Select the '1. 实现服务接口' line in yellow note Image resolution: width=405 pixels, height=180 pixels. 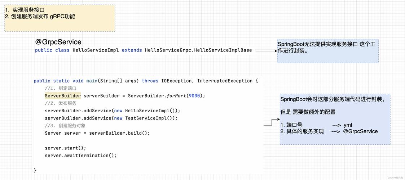[x=25, y=10]
